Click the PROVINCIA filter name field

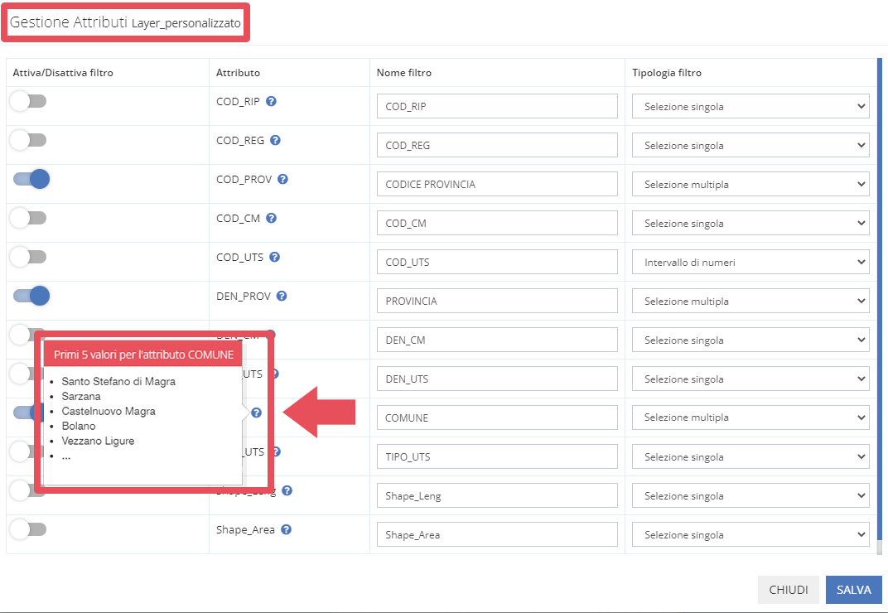pyautogui.click(x=497, y=302)
